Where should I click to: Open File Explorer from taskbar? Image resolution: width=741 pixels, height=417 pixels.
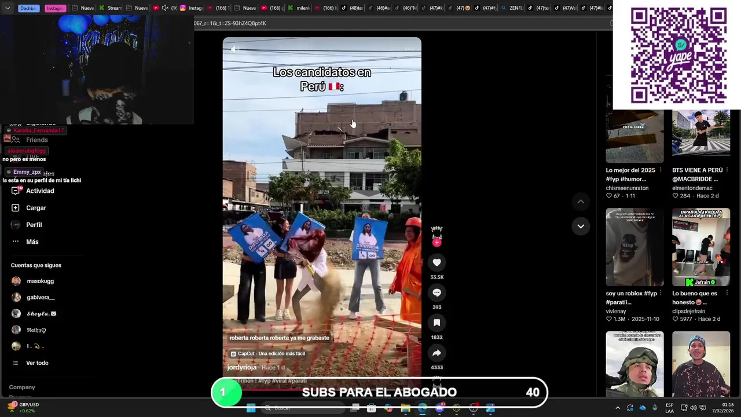point(405,408)
